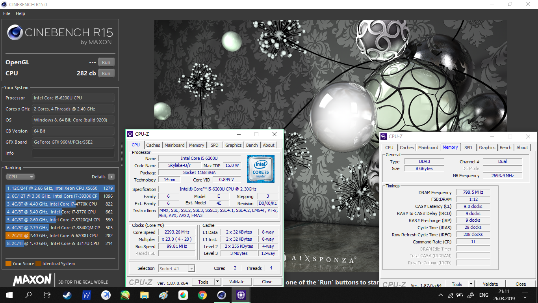This screenshot has height=303, width=538.
Task: Open the Tools dropdown arrow in CPU-Z Memory window
Action: [471, 284]
